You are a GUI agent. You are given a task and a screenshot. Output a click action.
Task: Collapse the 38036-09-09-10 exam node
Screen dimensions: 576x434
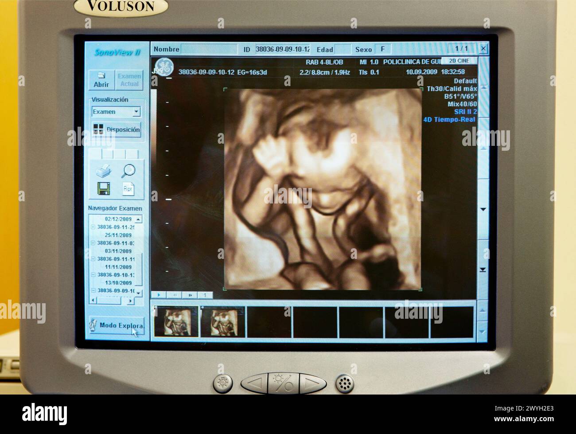(93, 291)
